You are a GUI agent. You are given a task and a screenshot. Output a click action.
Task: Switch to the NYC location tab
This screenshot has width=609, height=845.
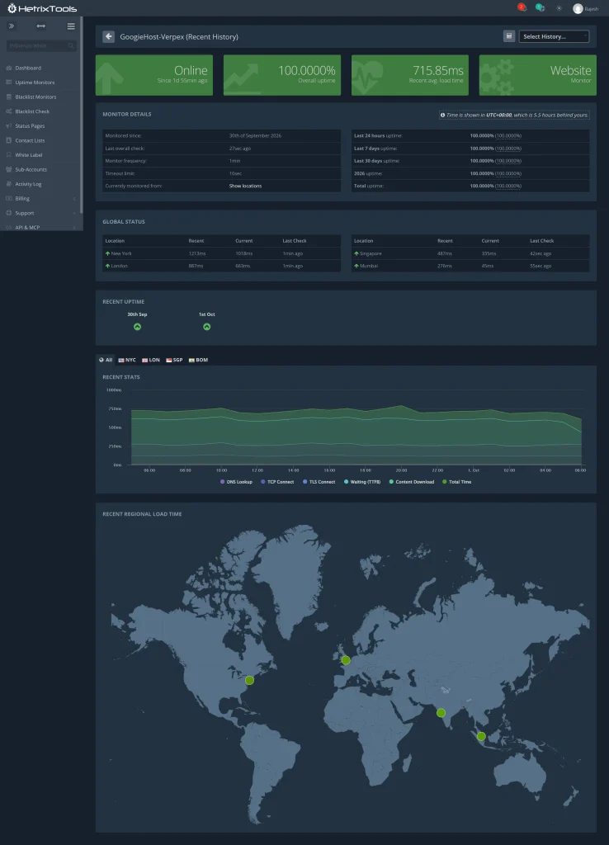point(127,360)
